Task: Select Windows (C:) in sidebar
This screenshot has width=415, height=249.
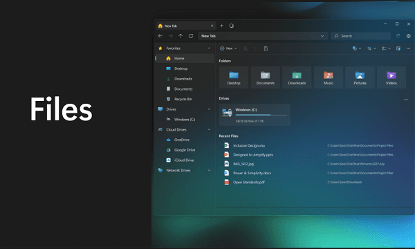Action: point(185,120)
